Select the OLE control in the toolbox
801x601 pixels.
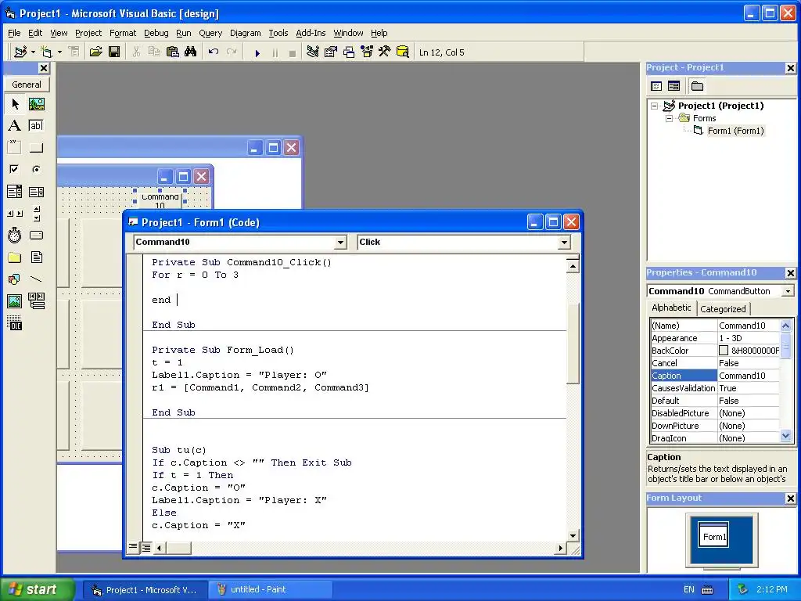coord(15,323)
